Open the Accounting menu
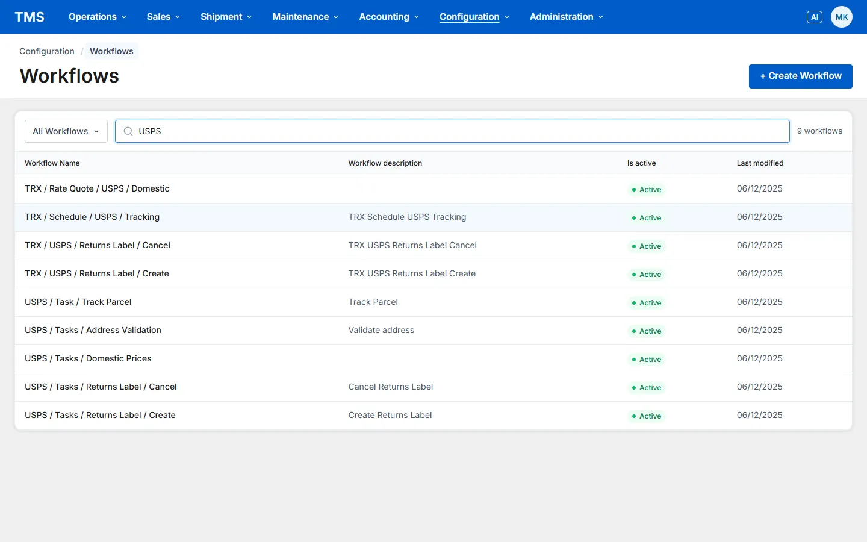867x542 pixels. click(x=389, y=17)
